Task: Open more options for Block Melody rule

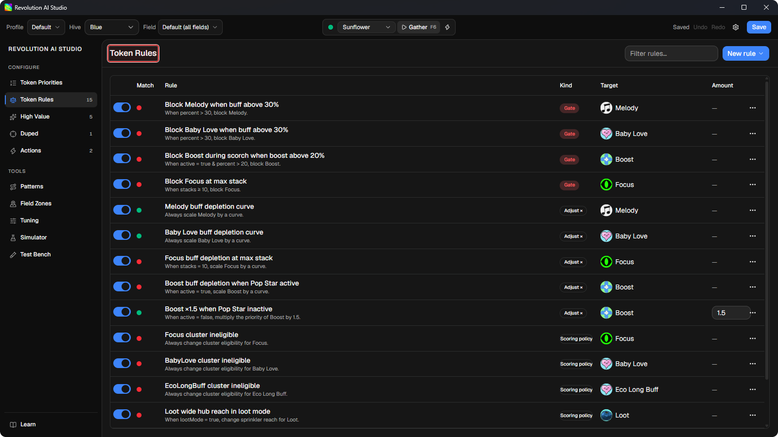Action: pos(753,108)
